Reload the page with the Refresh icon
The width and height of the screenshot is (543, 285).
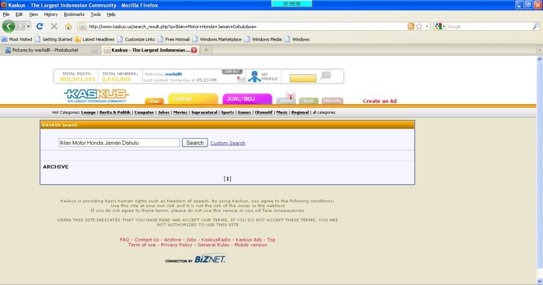click(x=40, y=27)
